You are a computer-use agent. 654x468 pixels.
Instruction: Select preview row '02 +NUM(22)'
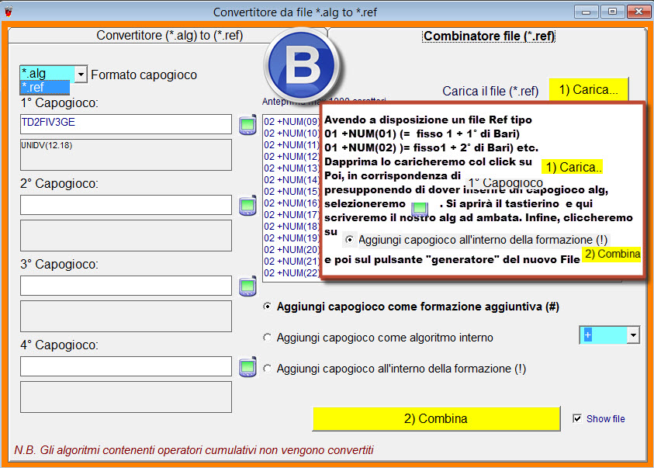292,273
